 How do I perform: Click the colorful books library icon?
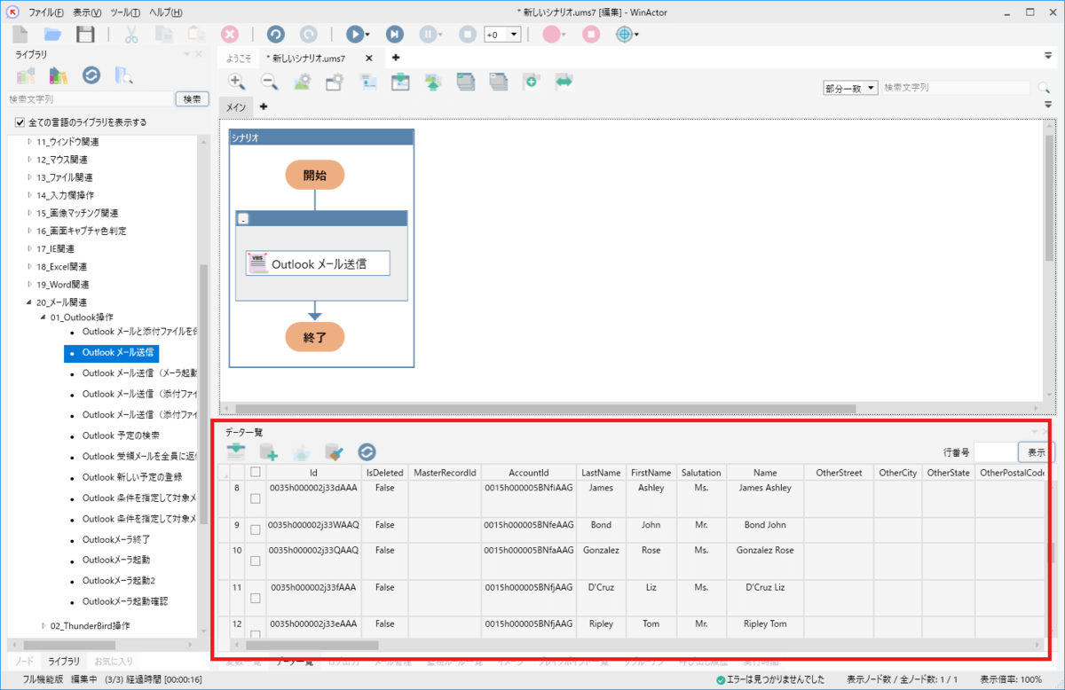coord(59,76)
